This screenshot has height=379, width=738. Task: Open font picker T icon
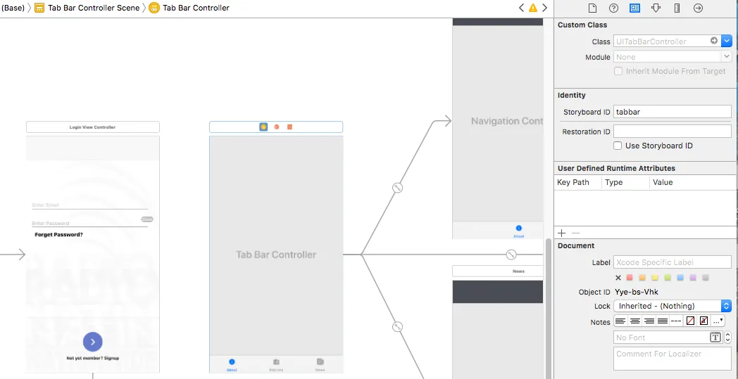pos(715,337)
